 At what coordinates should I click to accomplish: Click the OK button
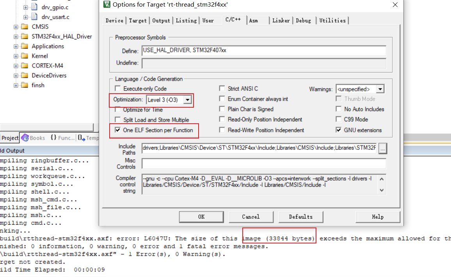click(201, 217)
